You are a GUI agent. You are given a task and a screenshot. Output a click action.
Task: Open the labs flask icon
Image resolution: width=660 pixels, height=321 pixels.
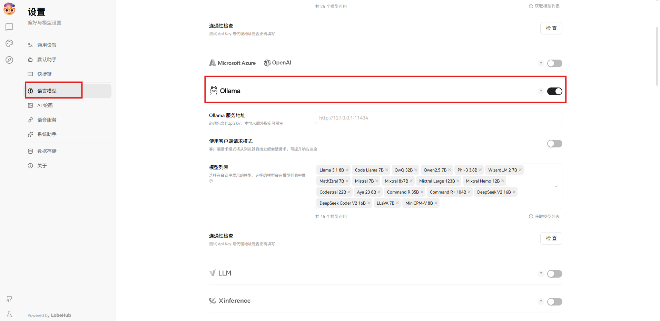[9, 314]
